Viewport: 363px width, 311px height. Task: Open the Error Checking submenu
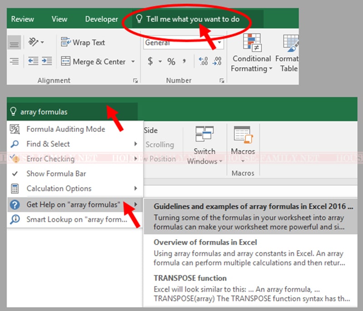(74, 159)
